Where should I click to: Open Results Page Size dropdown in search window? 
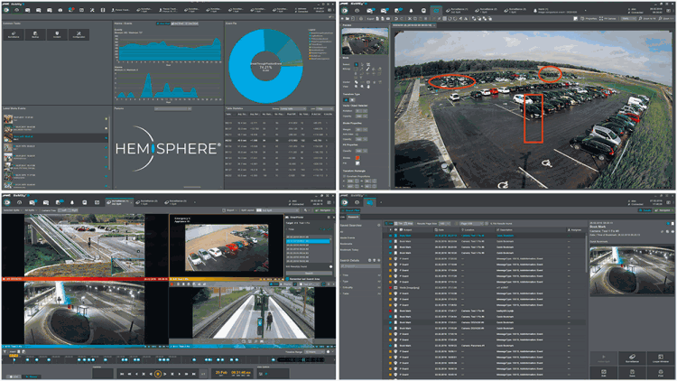pyautogui.click(x=445, y=223)
